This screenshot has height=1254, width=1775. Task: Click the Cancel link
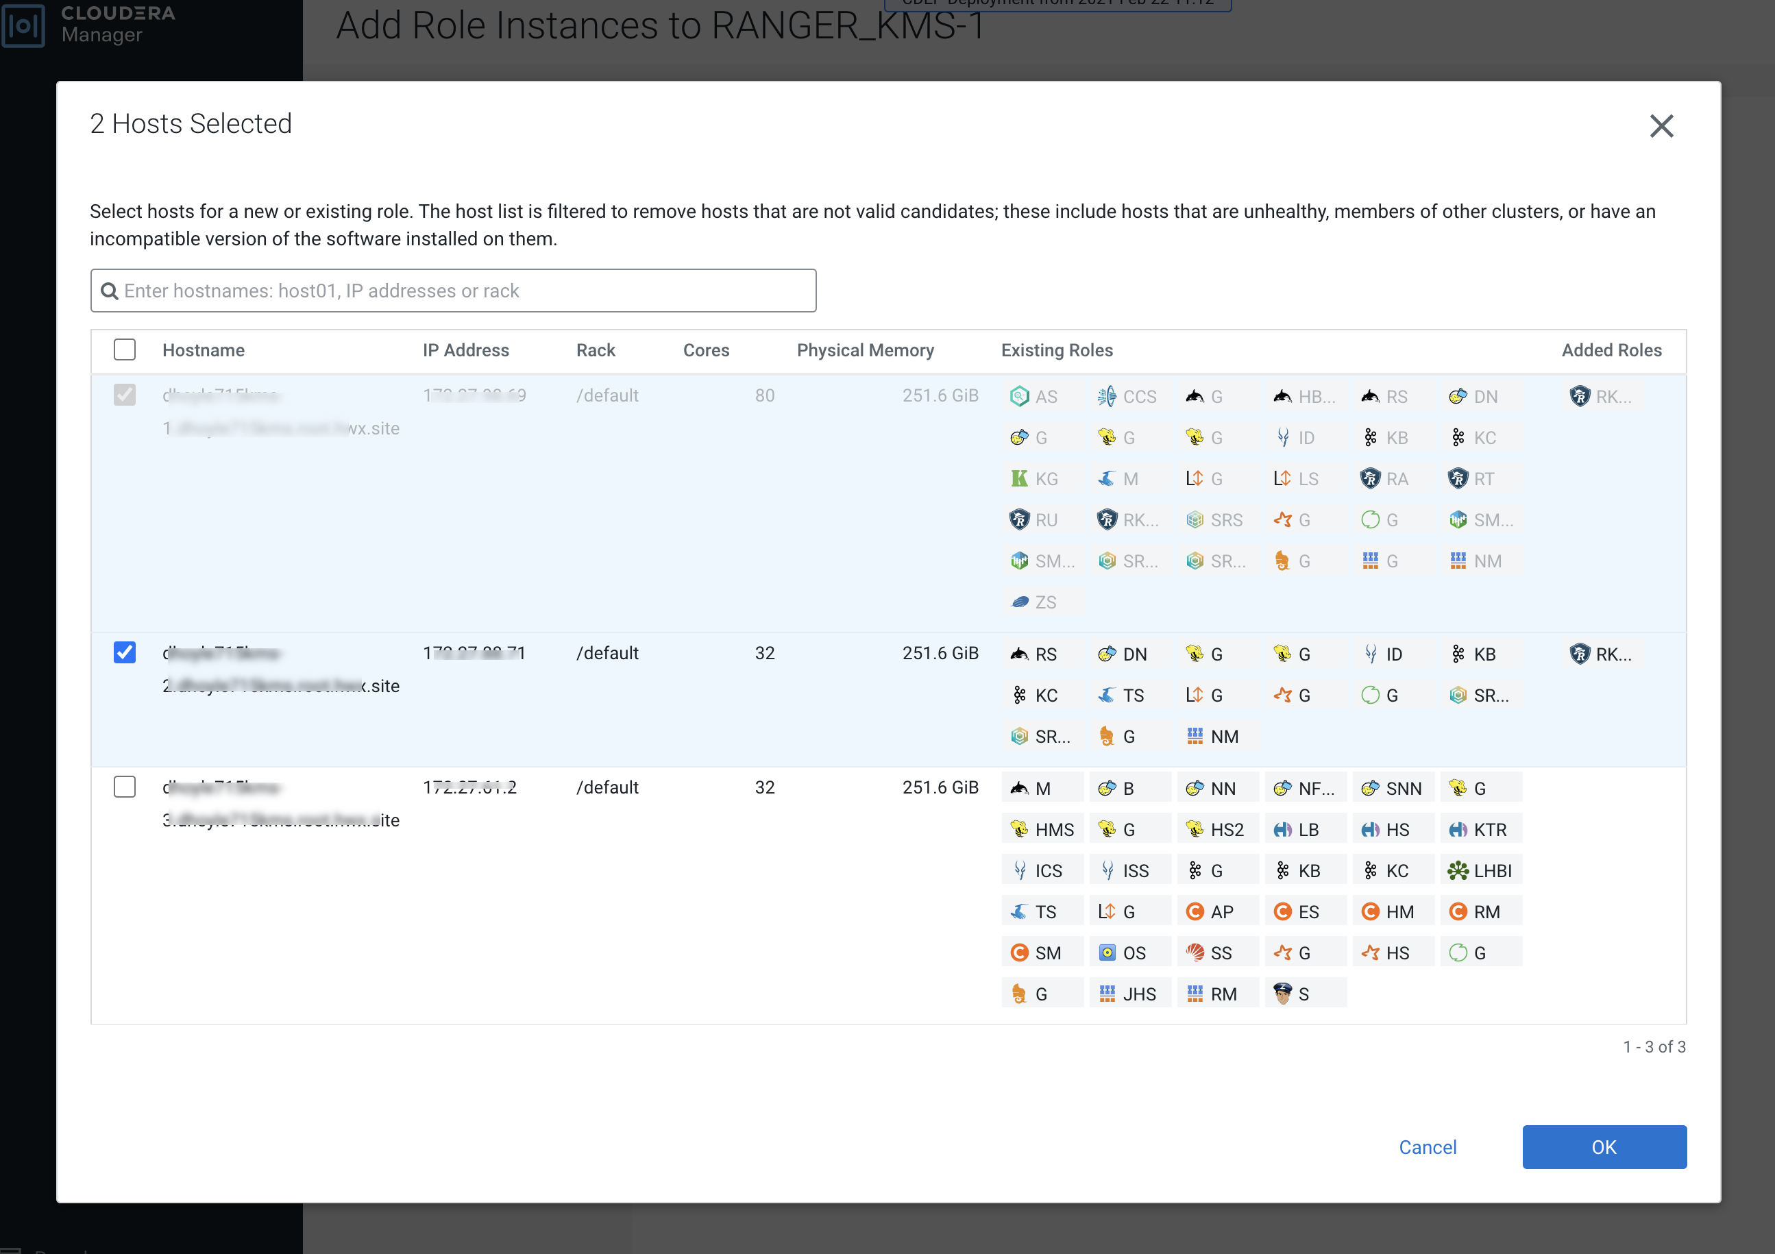pyautogui.click(x=1427, y=1146)
